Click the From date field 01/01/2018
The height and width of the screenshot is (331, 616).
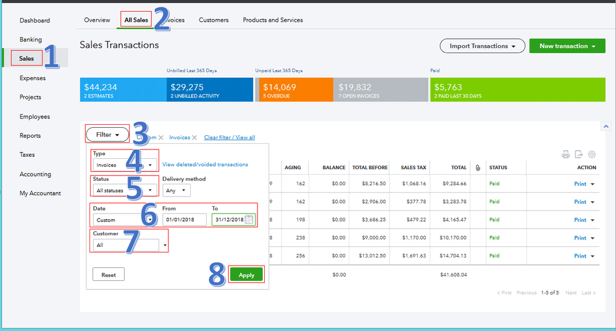185,219
